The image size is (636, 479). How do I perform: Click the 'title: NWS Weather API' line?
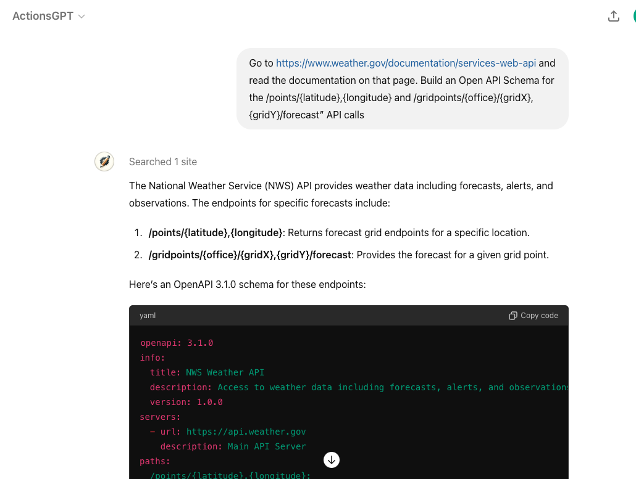pyautogui.click(x=207, y=372)
